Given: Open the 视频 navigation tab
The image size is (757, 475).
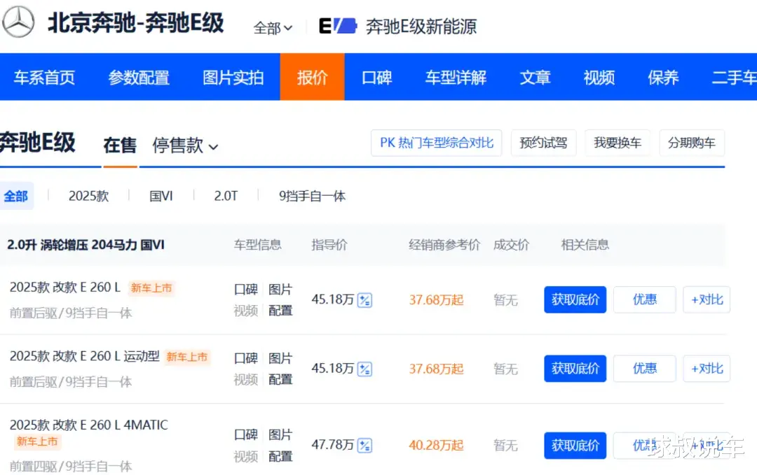Looking at the screenshot, I should pos(599,77).
